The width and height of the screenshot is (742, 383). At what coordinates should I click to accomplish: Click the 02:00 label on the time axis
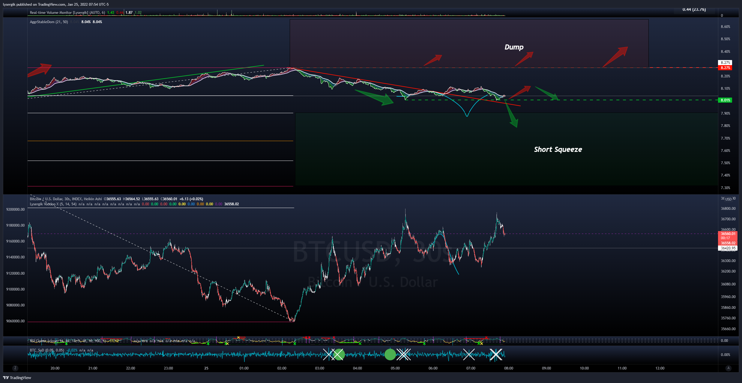point(282,368)
